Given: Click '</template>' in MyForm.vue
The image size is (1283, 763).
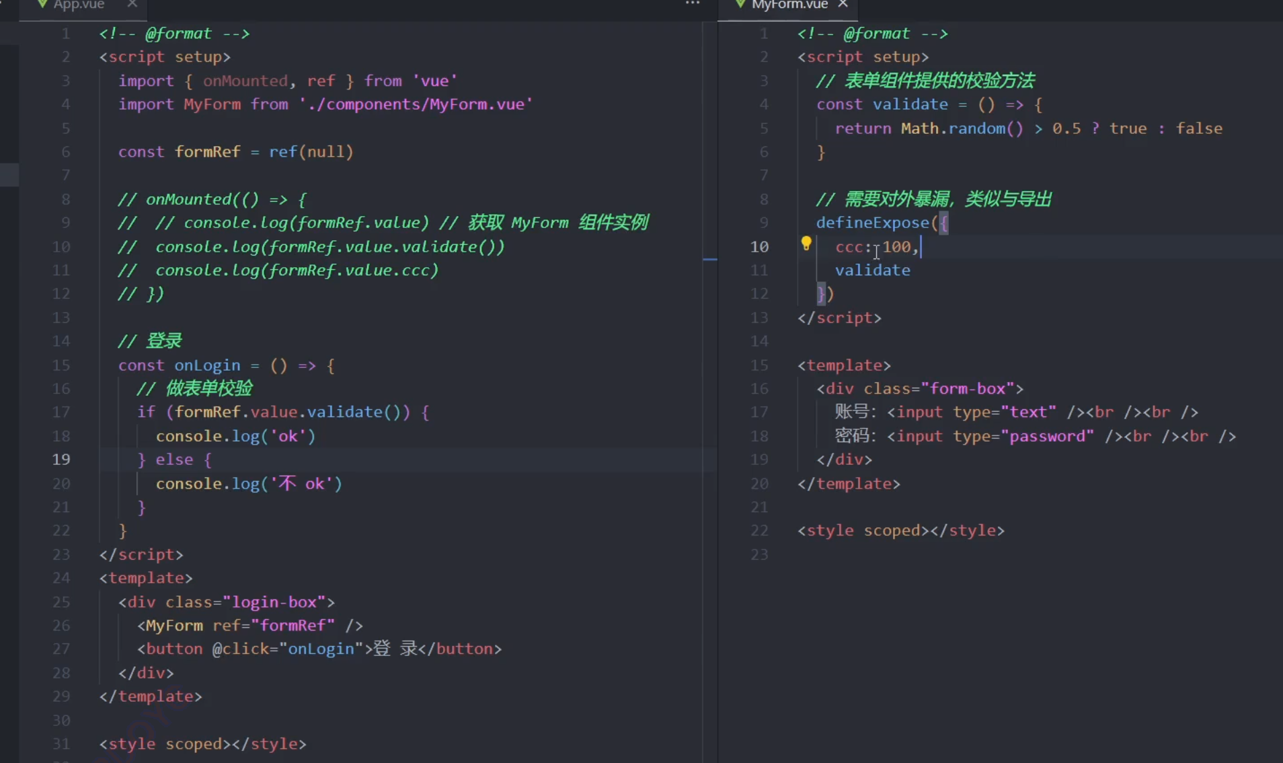Looking at the screenshot, I should tap(849, 484).
